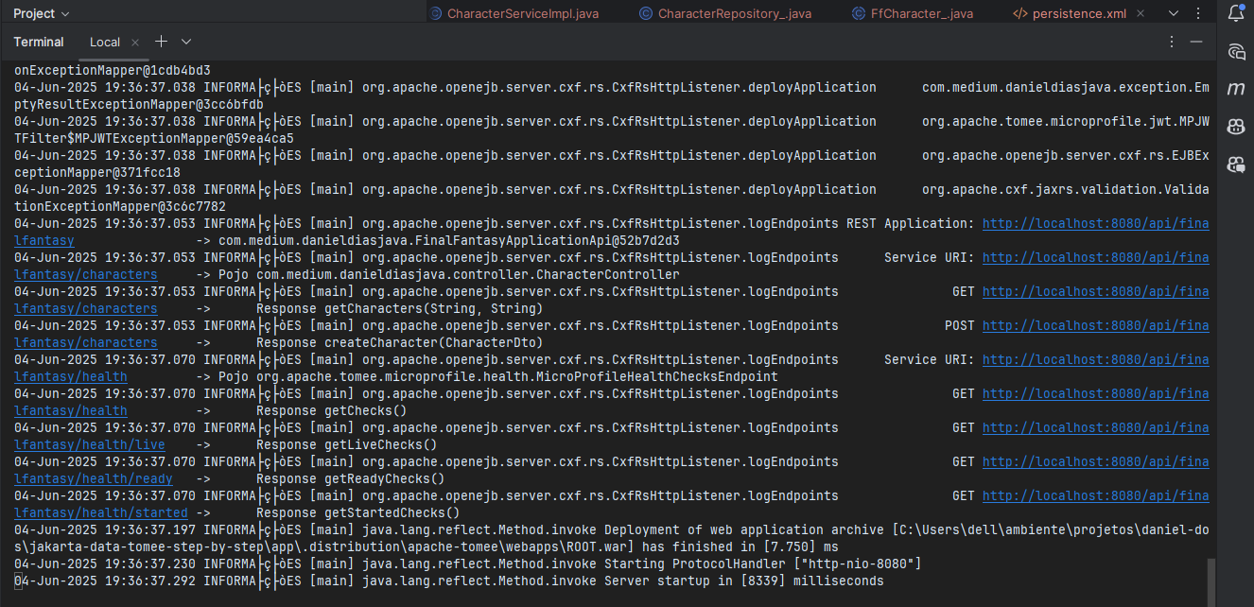Click the 'Starting ProtocolHandler' log text
The image size is (1254, 607).
695,564
